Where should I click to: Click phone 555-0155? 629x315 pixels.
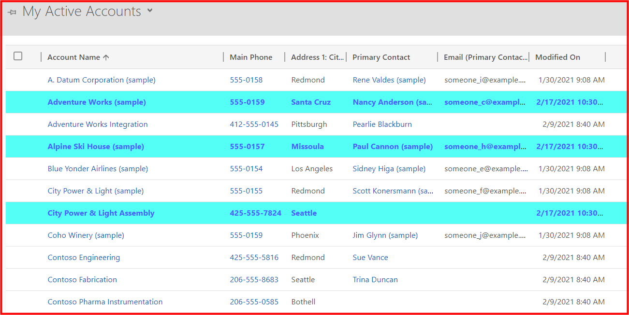point(246,191)
